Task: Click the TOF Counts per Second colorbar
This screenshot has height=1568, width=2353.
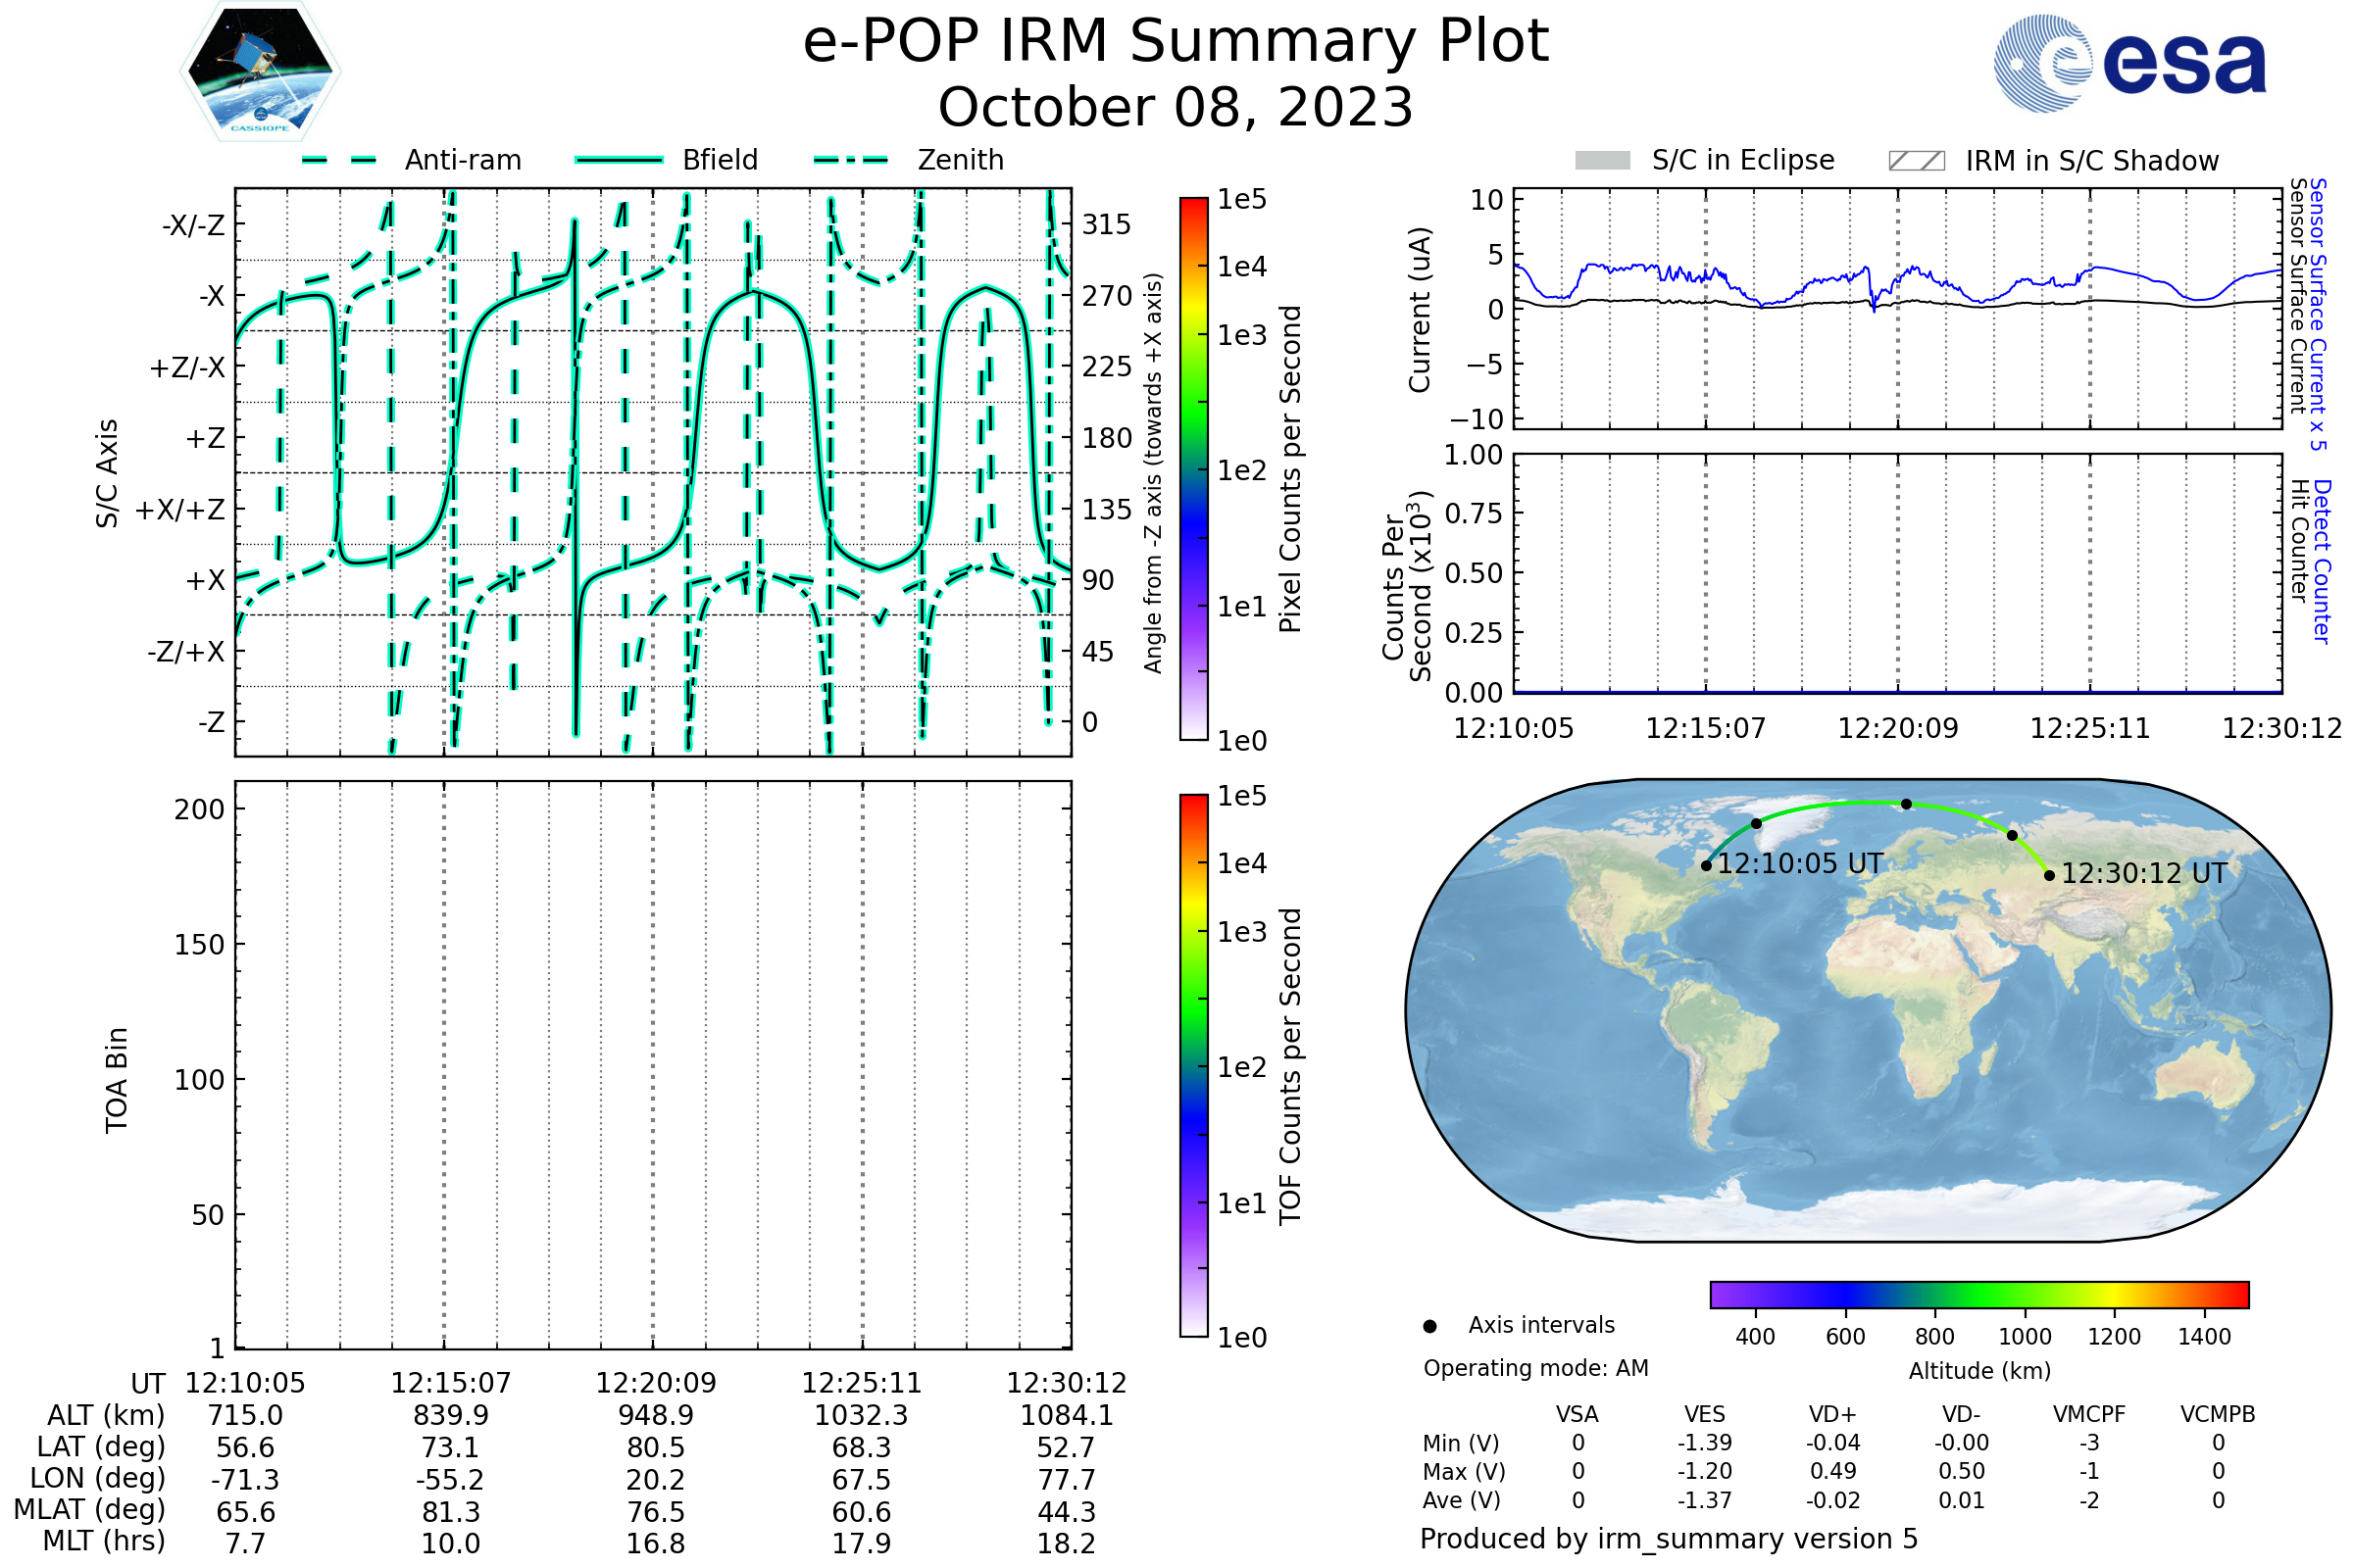Action: pyautogui.click(x=1193, y=1065)
